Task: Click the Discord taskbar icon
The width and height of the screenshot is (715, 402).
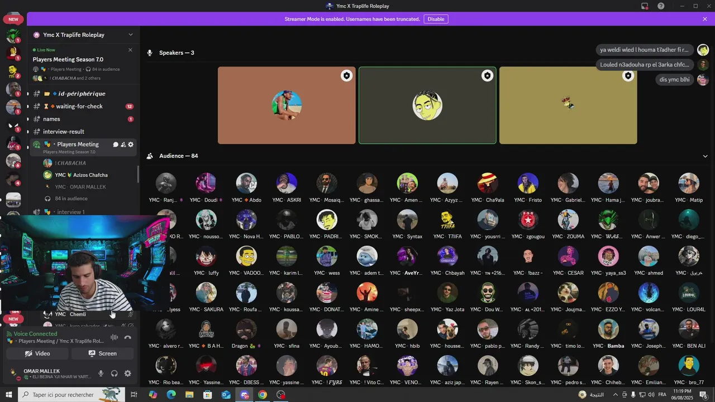Action: pyautogui.click(x=245, y=395)
